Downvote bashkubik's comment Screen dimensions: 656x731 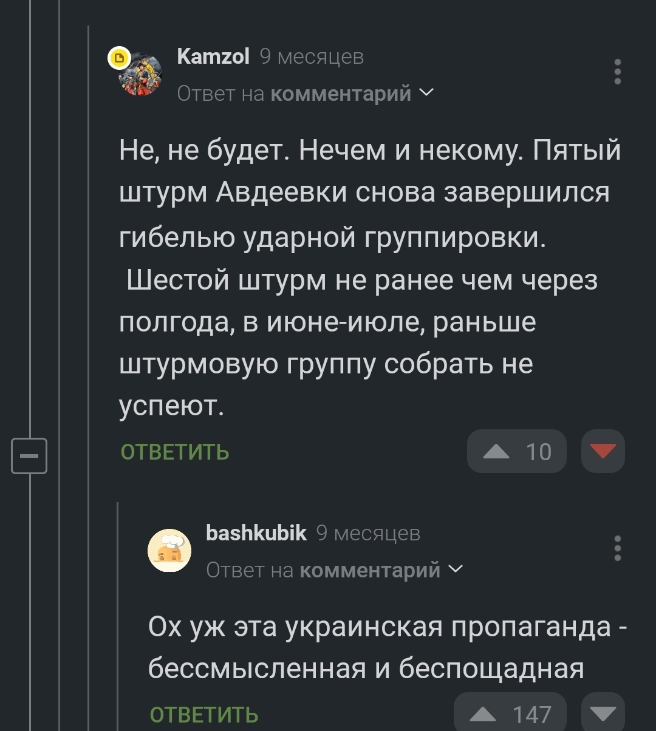603,714
